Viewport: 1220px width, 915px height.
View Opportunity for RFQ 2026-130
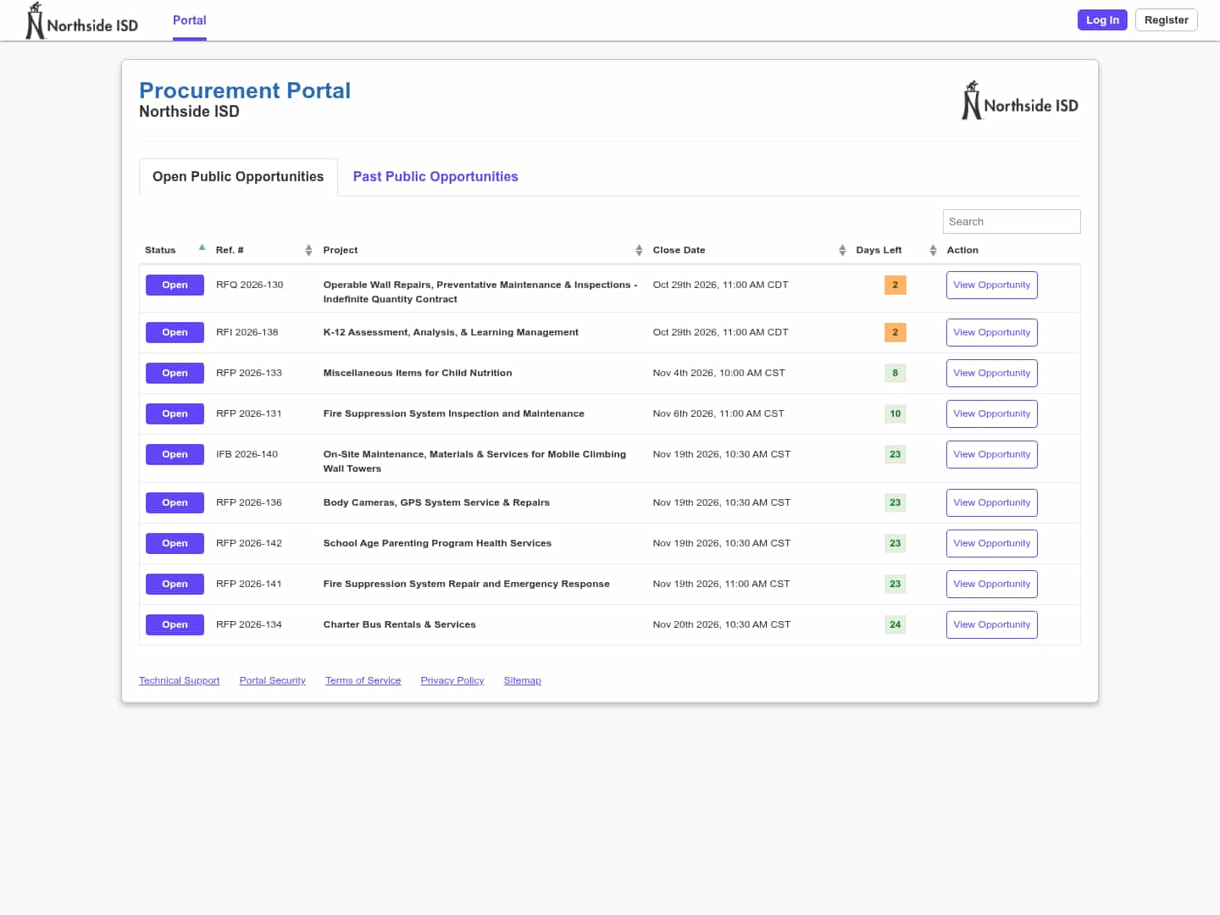pos(991,285)
